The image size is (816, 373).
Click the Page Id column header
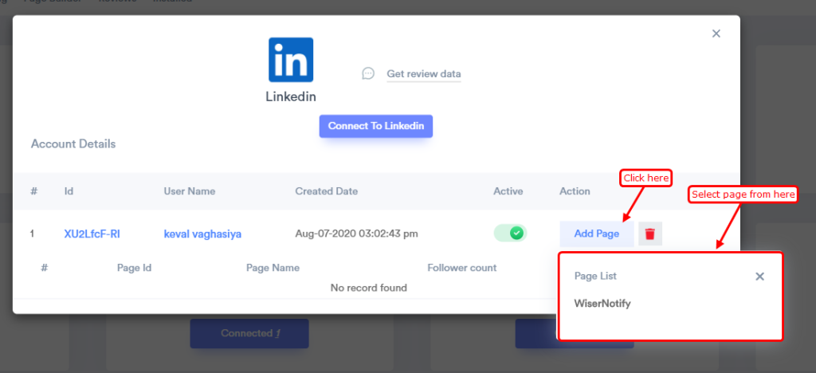pos(134,268)
